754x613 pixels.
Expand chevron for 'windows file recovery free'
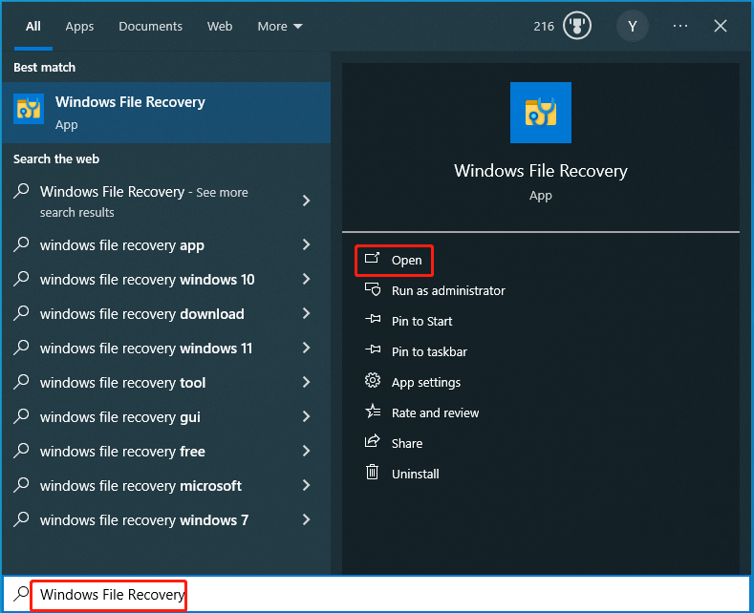tap(307, 451)
